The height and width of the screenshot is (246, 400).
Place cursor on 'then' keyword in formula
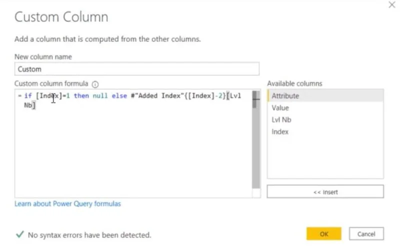81,96
